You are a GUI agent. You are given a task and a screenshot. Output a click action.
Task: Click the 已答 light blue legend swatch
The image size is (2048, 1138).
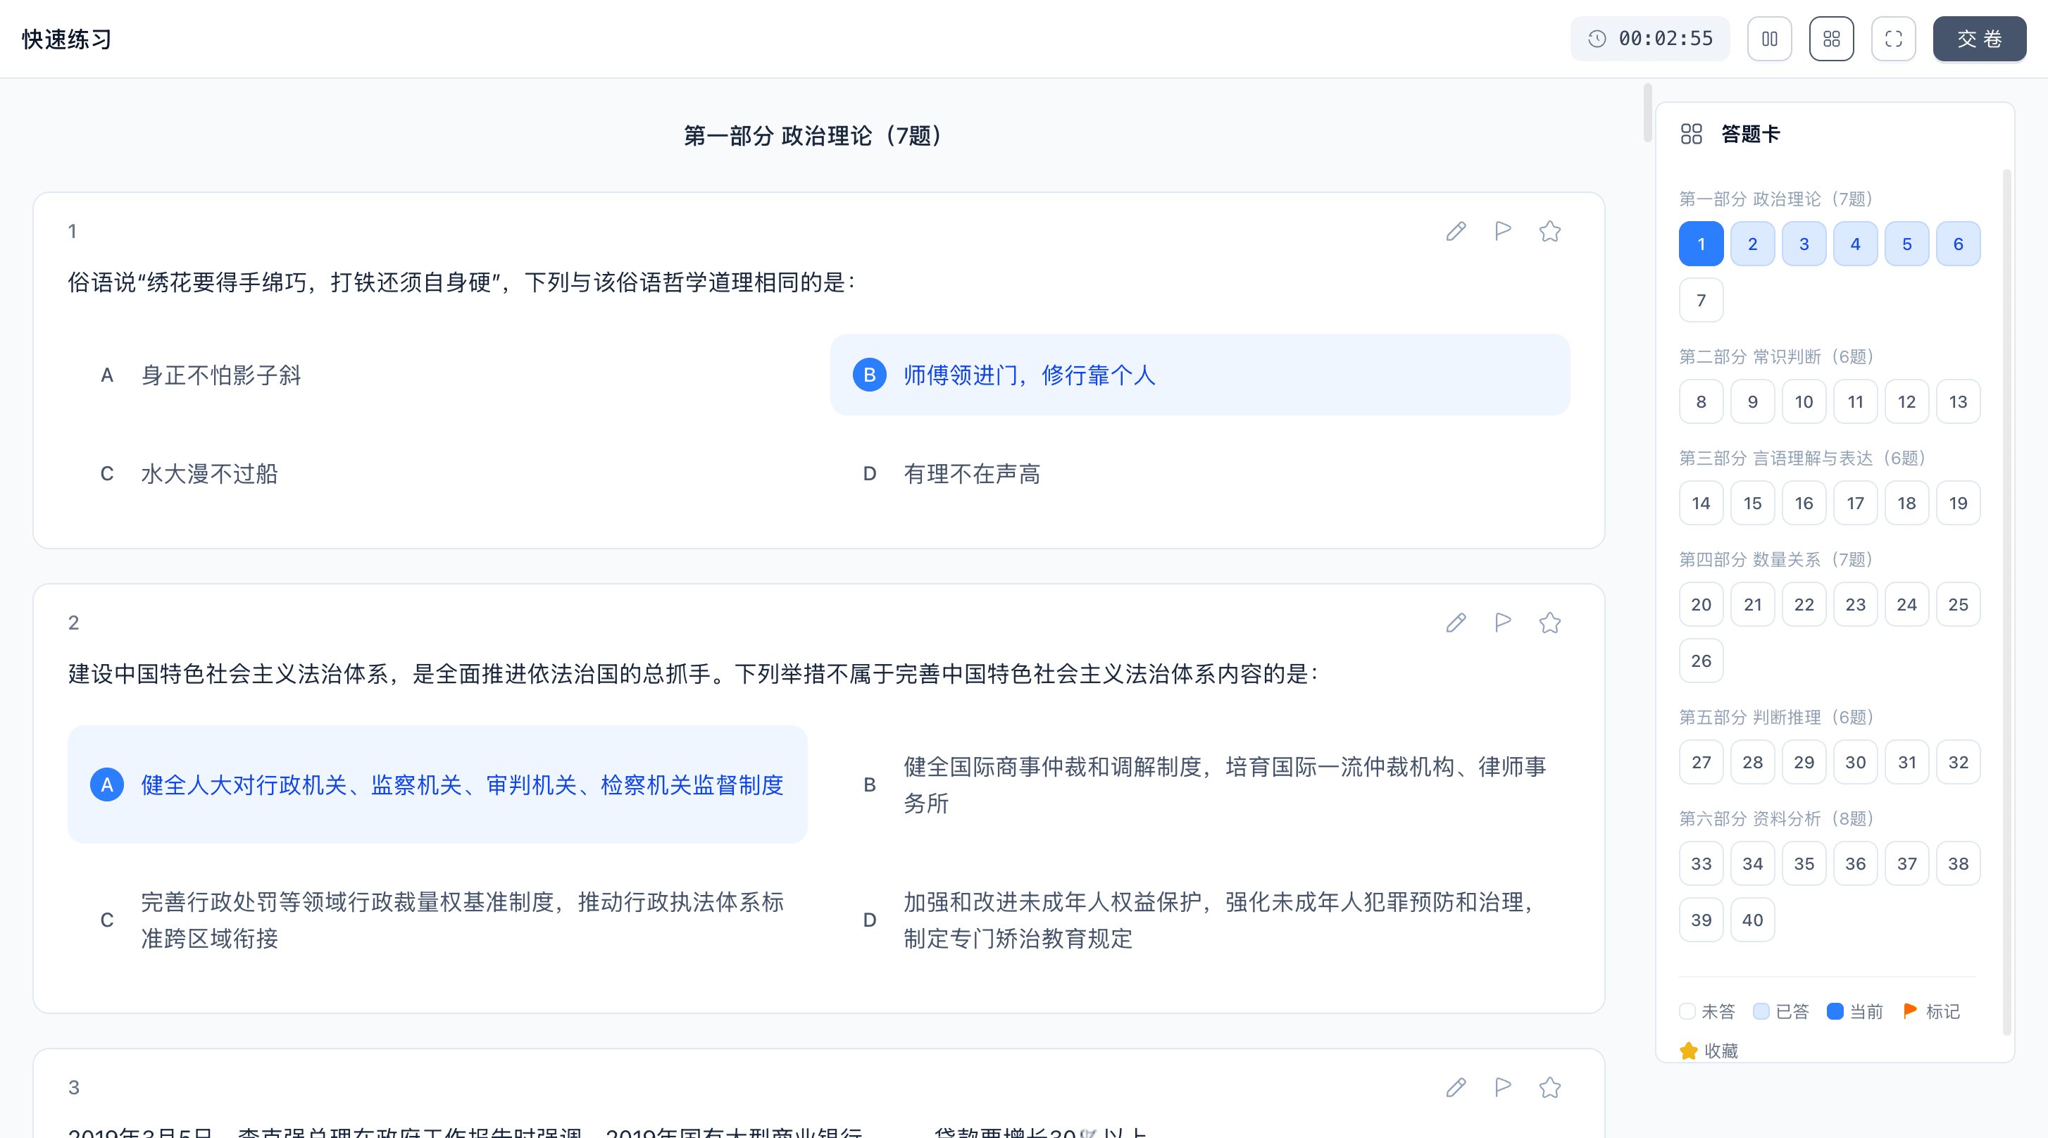point(1760,1011)
